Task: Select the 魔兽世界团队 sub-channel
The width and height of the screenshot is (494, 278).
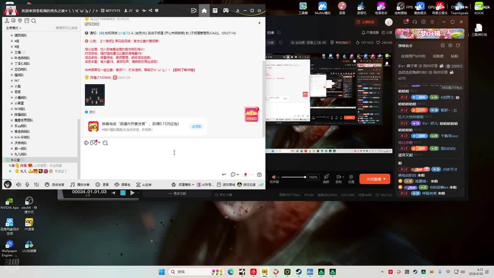Action: click(x=24, y=120)
